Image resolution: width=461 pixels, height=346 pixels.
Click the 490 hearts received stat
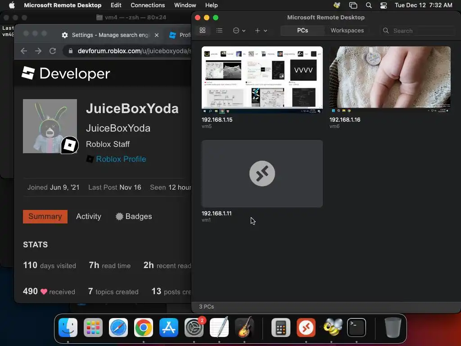pos(49,291)
